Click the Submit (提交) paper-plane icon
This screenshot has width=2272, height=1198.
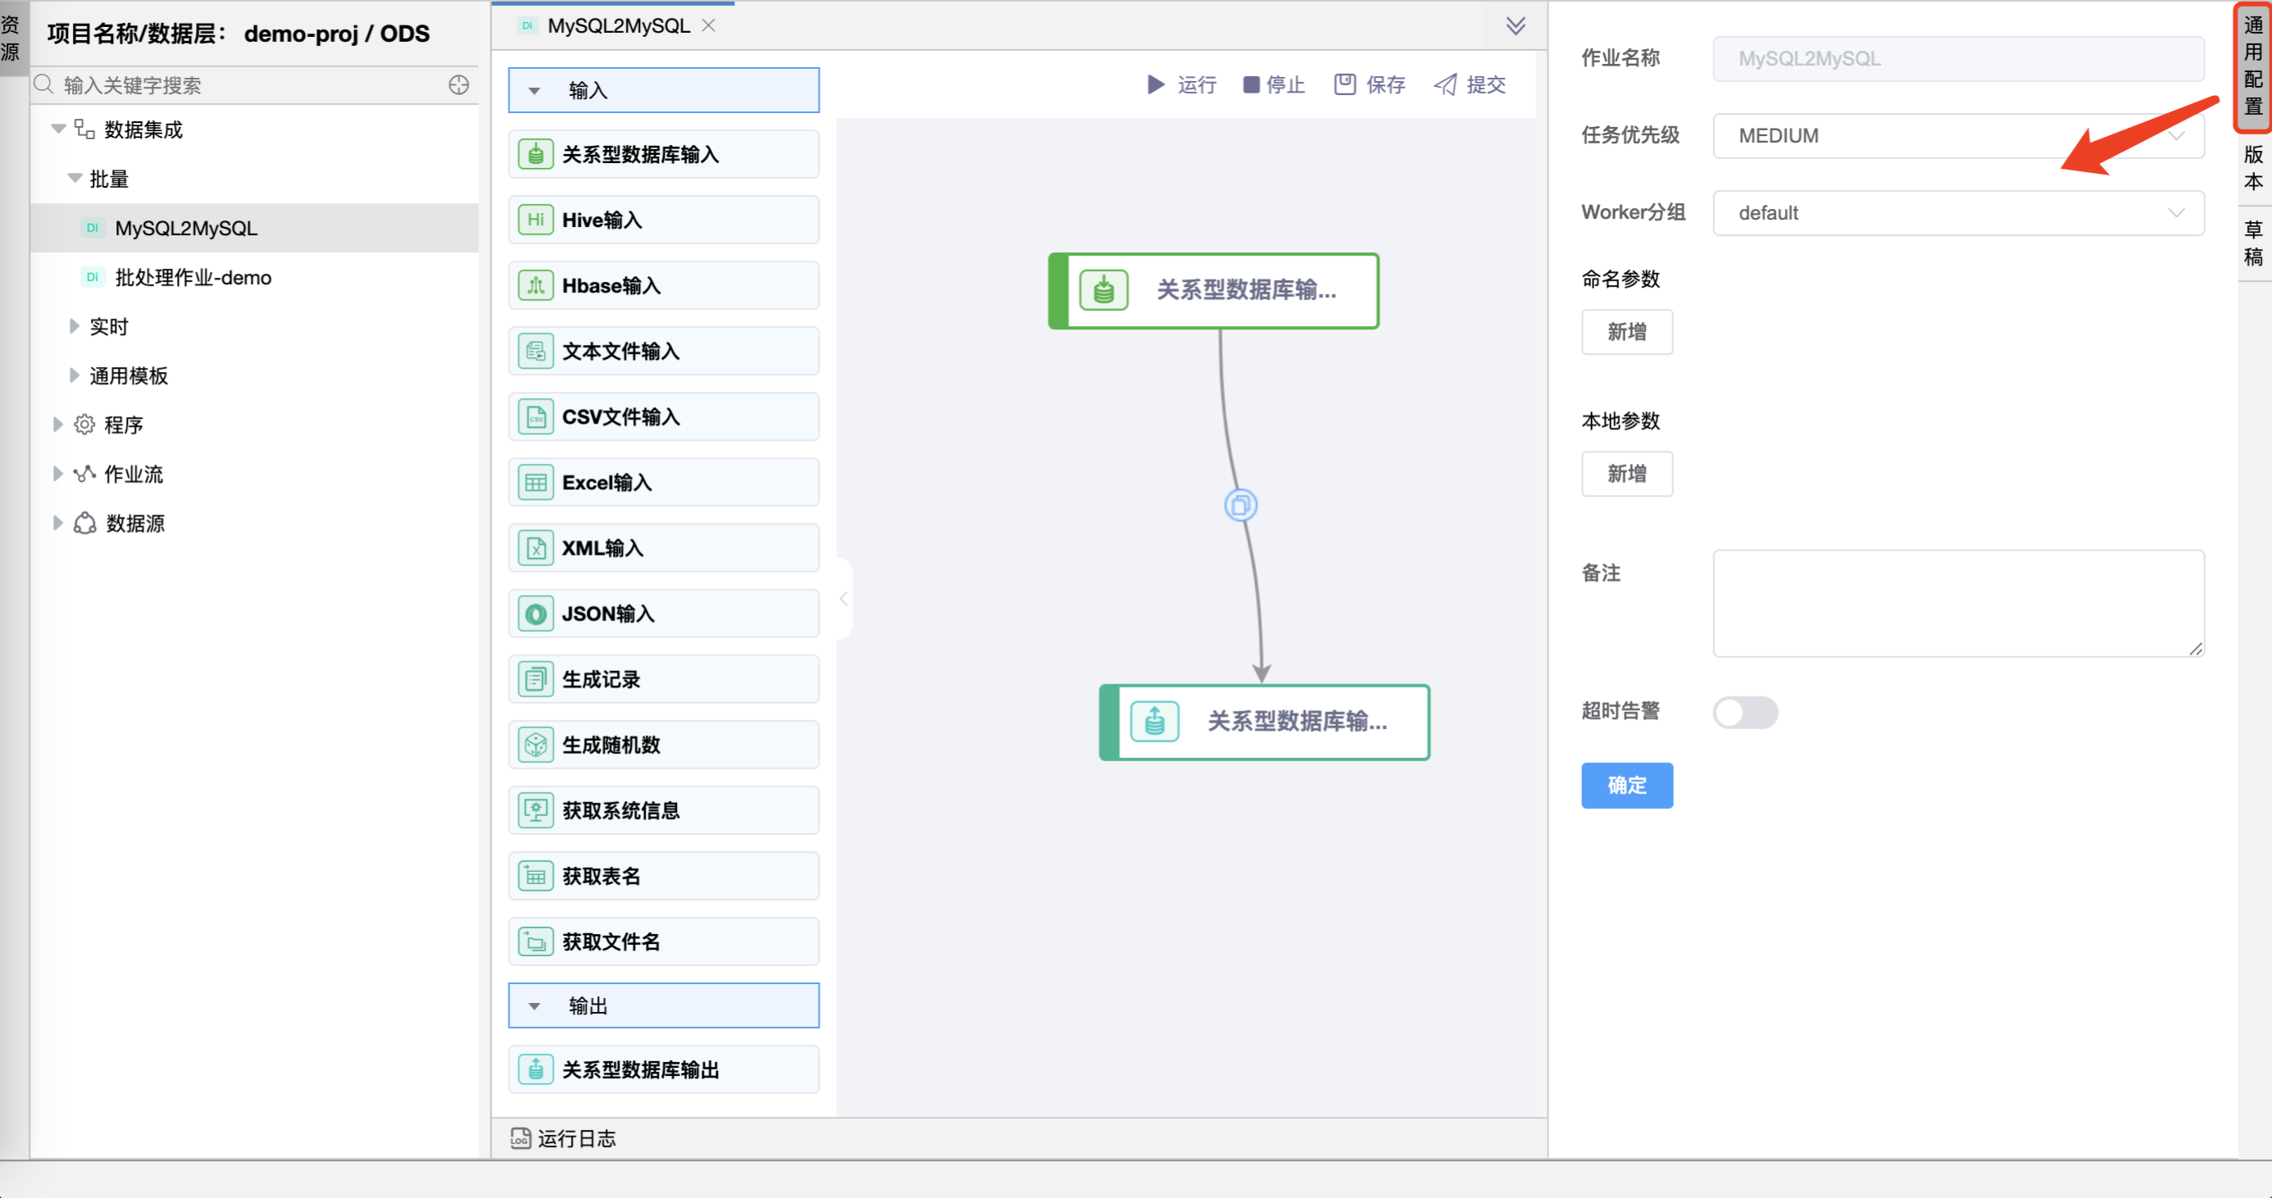[1446, 84]
